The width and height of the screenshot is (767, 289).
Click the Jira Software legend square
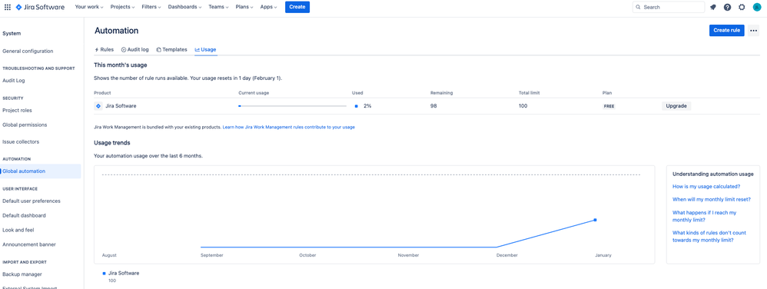click(104, 274)
